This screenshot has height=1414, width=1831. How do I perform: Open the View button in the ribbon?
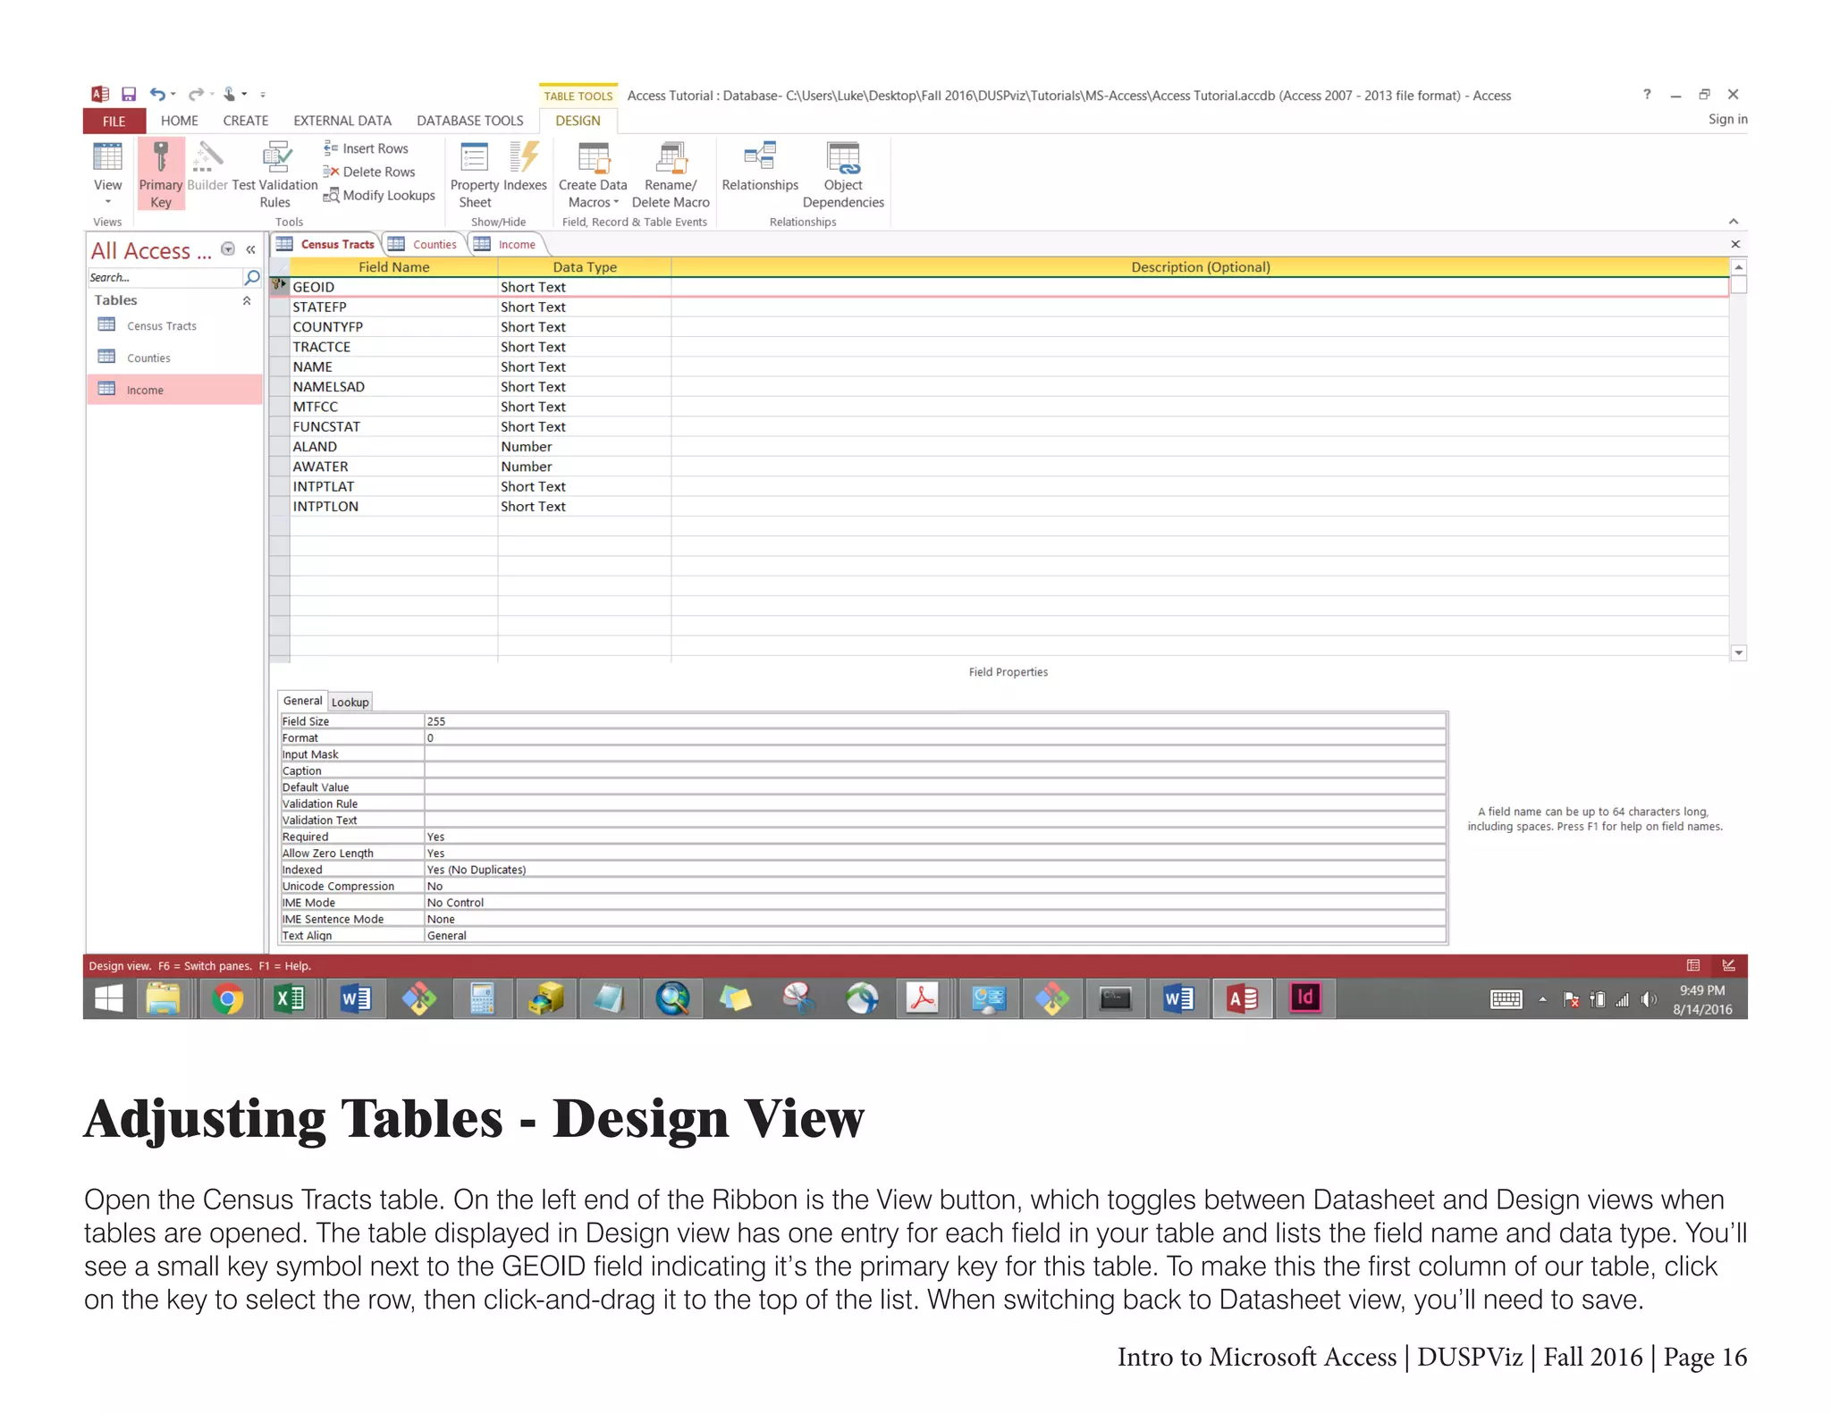(107, 174)
